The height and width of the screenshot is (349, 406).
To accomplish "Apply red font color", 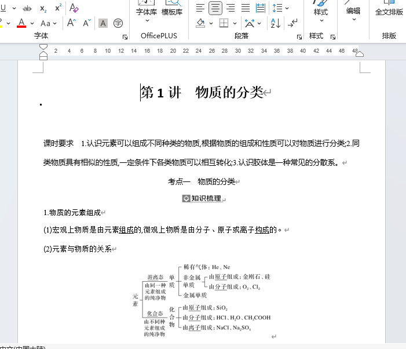I will [x=21, y=23].
